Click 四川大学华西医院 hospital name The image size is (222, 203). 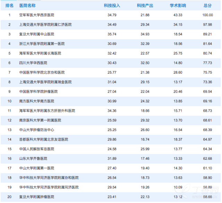tap(33, 63)
